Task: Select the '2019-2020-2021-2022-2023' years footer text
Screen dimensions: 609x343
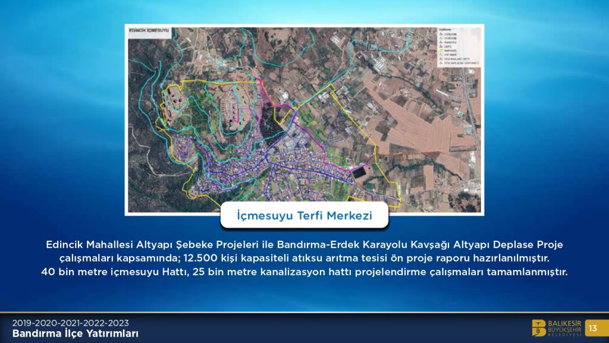Action: 71,323
